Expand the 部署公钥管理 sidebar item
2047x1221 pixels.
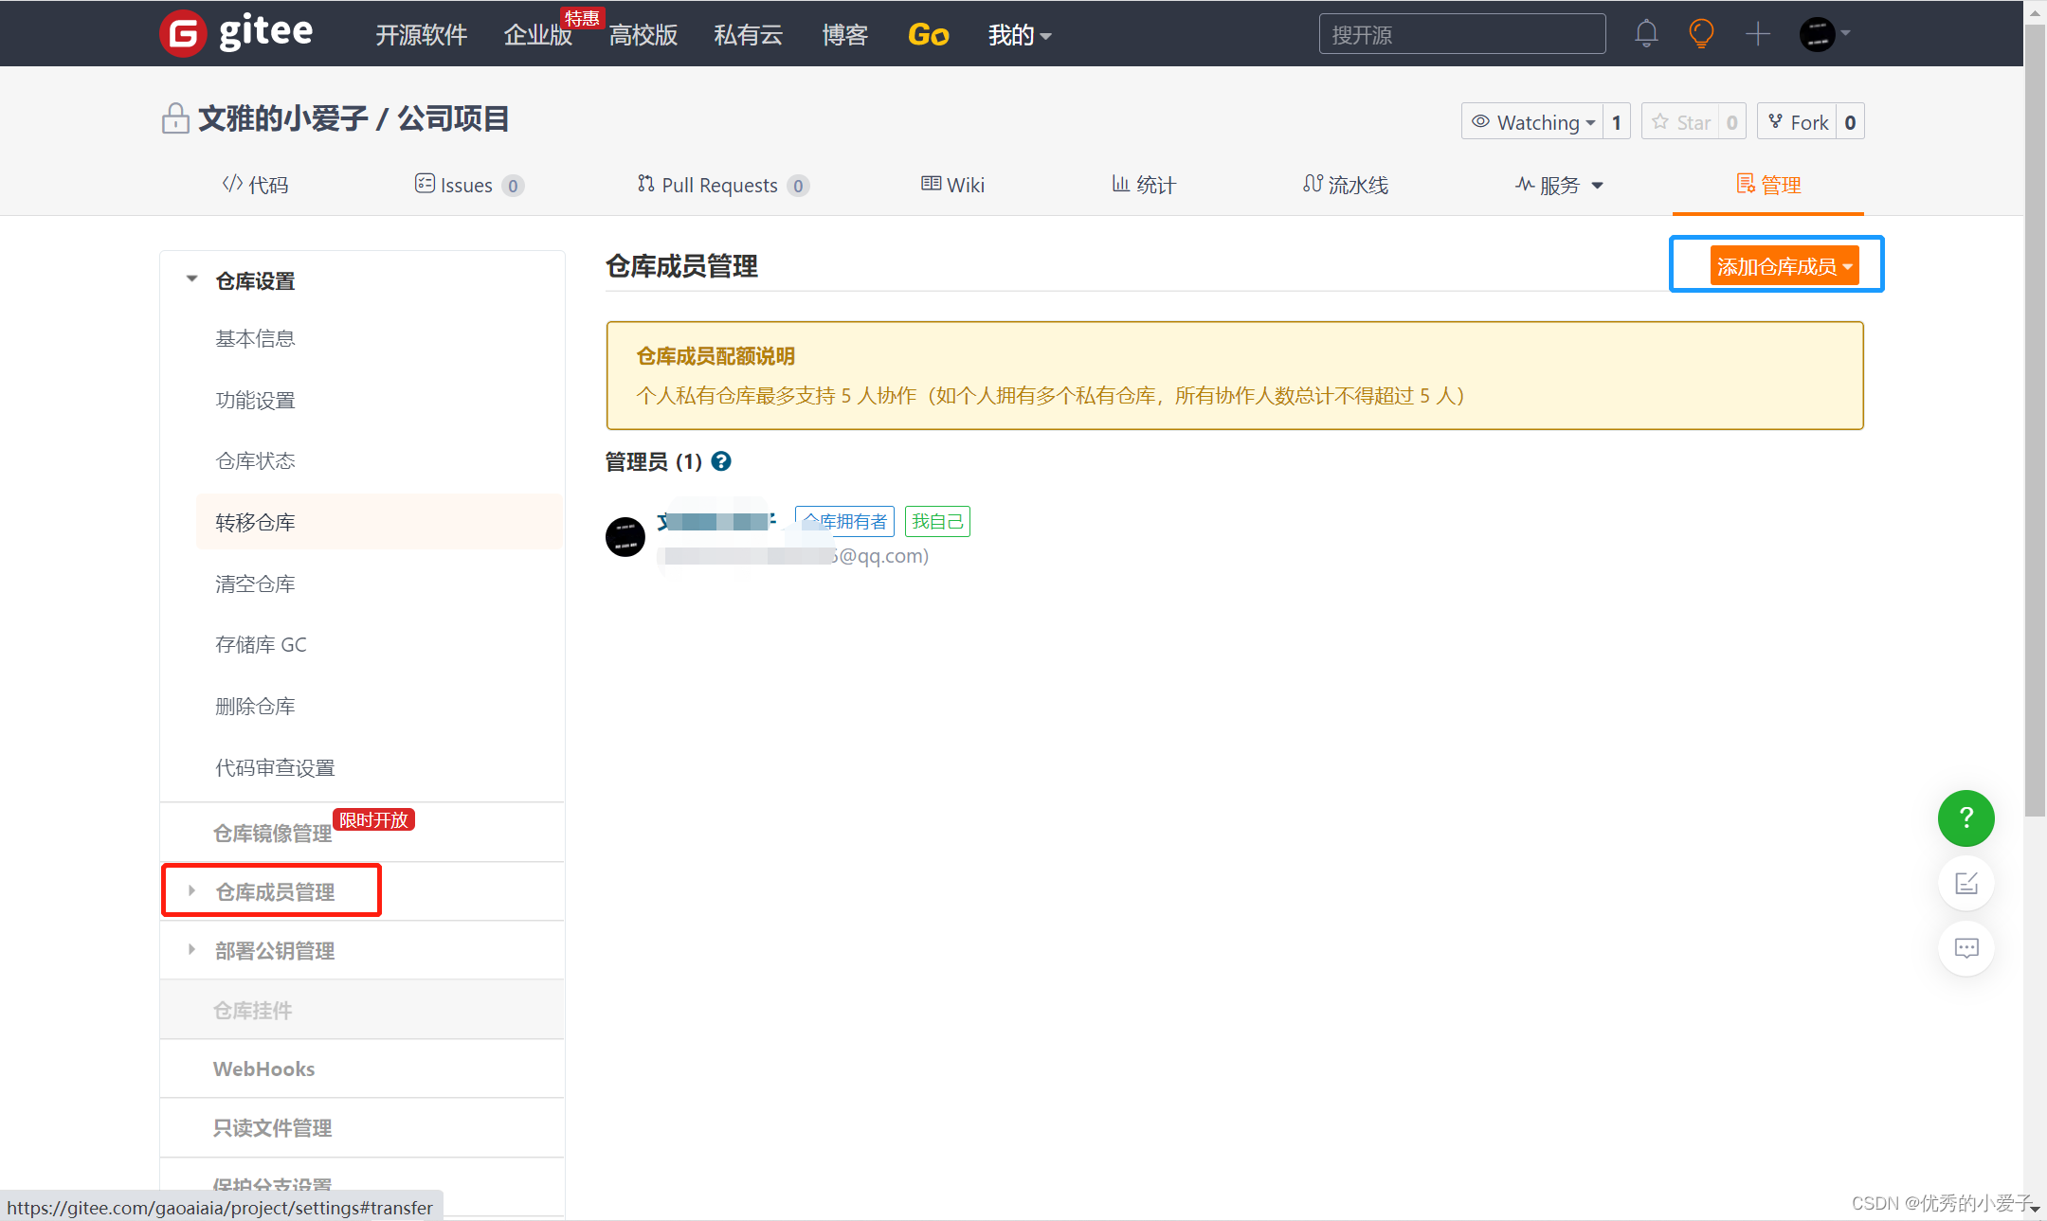(x=191, y=952)
